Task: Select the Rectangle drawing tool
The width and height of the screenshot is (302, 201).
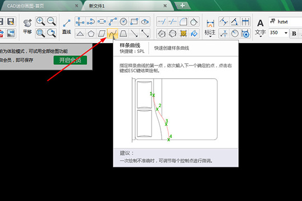Action: (x=134, y=22)
